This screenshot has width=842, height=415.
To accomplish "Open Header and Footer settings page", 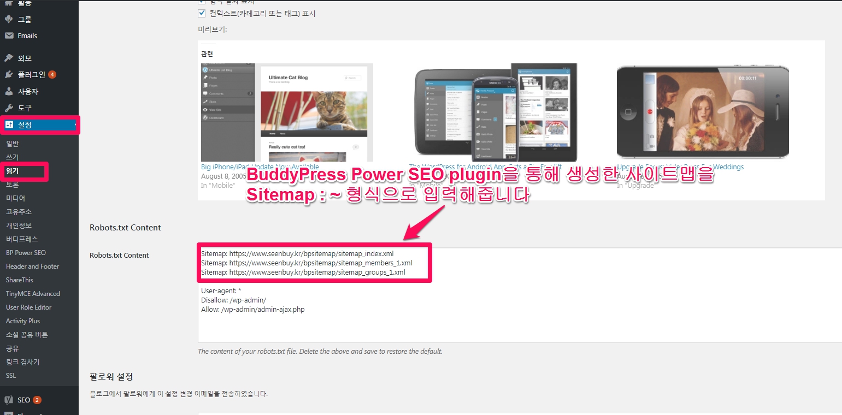I will (32, 266).
